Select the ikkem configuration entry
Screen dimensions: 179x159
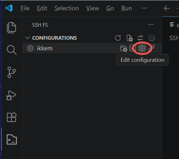[92, 48]
